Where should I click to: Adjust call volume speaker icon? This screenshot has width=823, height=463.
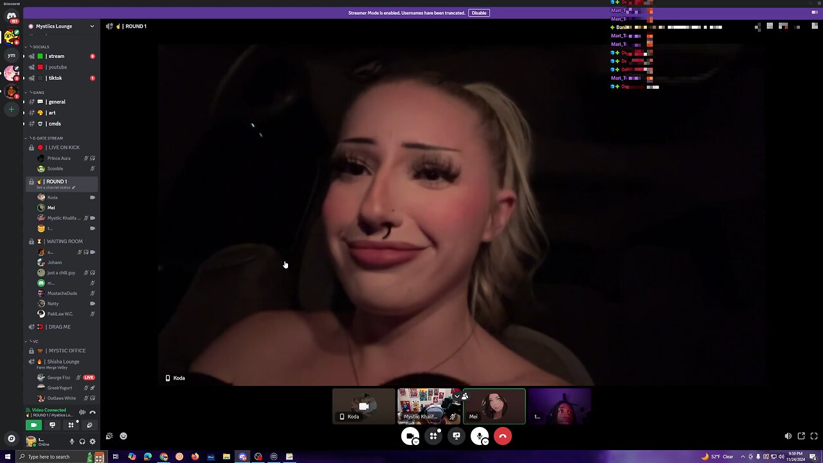[788, 436]
